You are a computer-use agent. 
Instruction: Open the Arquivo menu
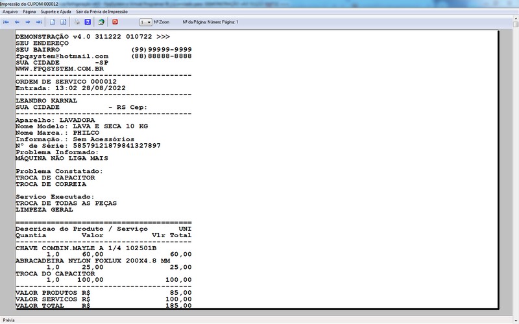tap(10, 12)
